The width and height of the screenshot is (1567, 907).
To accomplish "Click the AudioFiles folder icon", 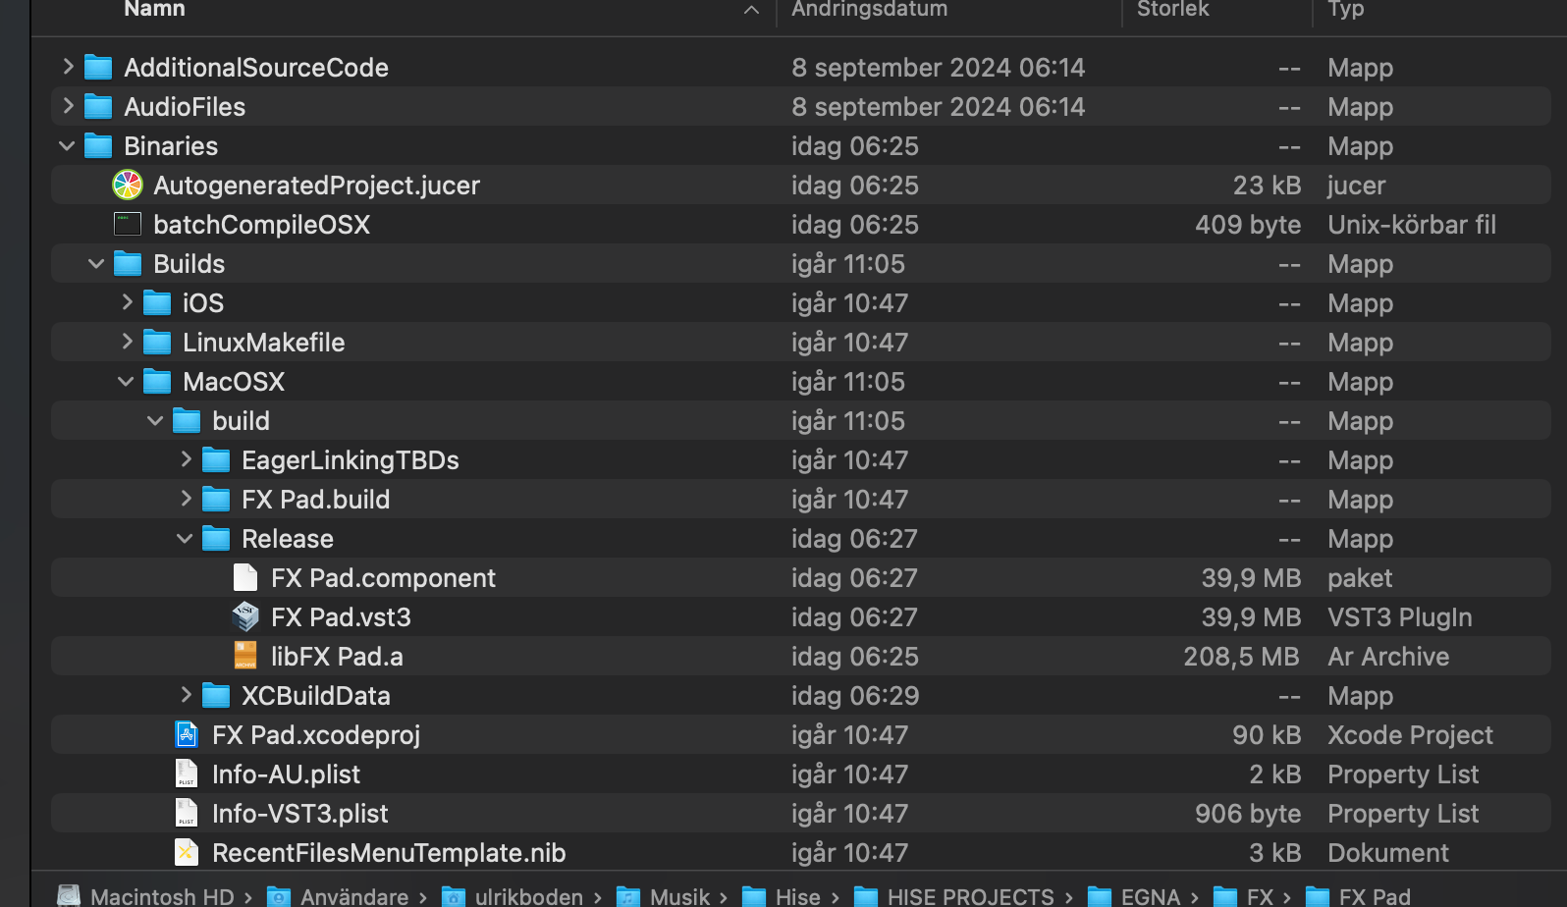I will tap(98, 106).
